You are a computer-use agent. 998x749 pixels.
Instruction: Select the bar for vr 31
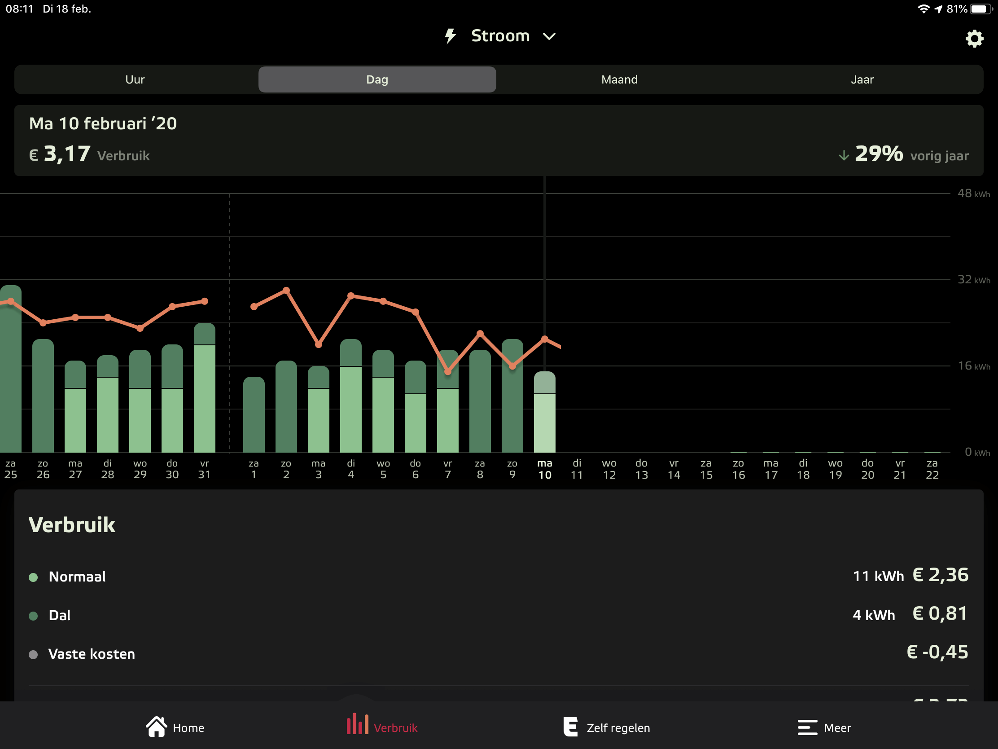click(204, 388)
